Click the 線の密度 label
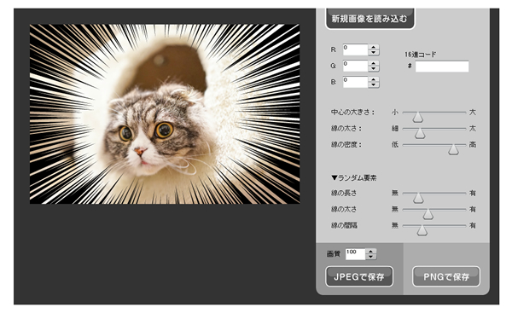Image resolution: width=512 pixels, height=313 pixels. click(346, 144)
